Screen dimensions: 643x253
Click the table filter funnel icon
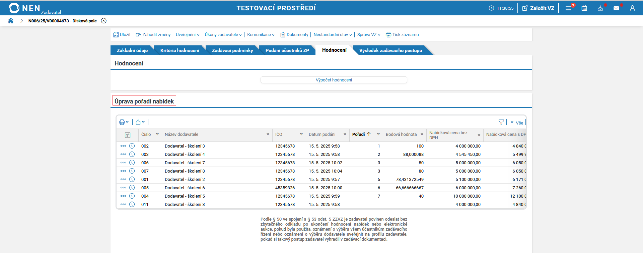click(501, 122)
